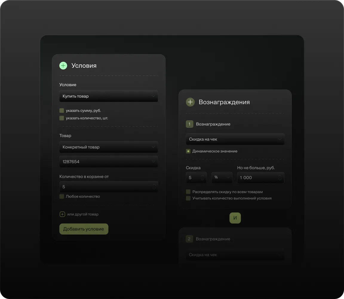Open the first 'Скидка на чек' dropdown
Image resolution: width=344 pixels, height=299 pixels.
tap(235, 139)
